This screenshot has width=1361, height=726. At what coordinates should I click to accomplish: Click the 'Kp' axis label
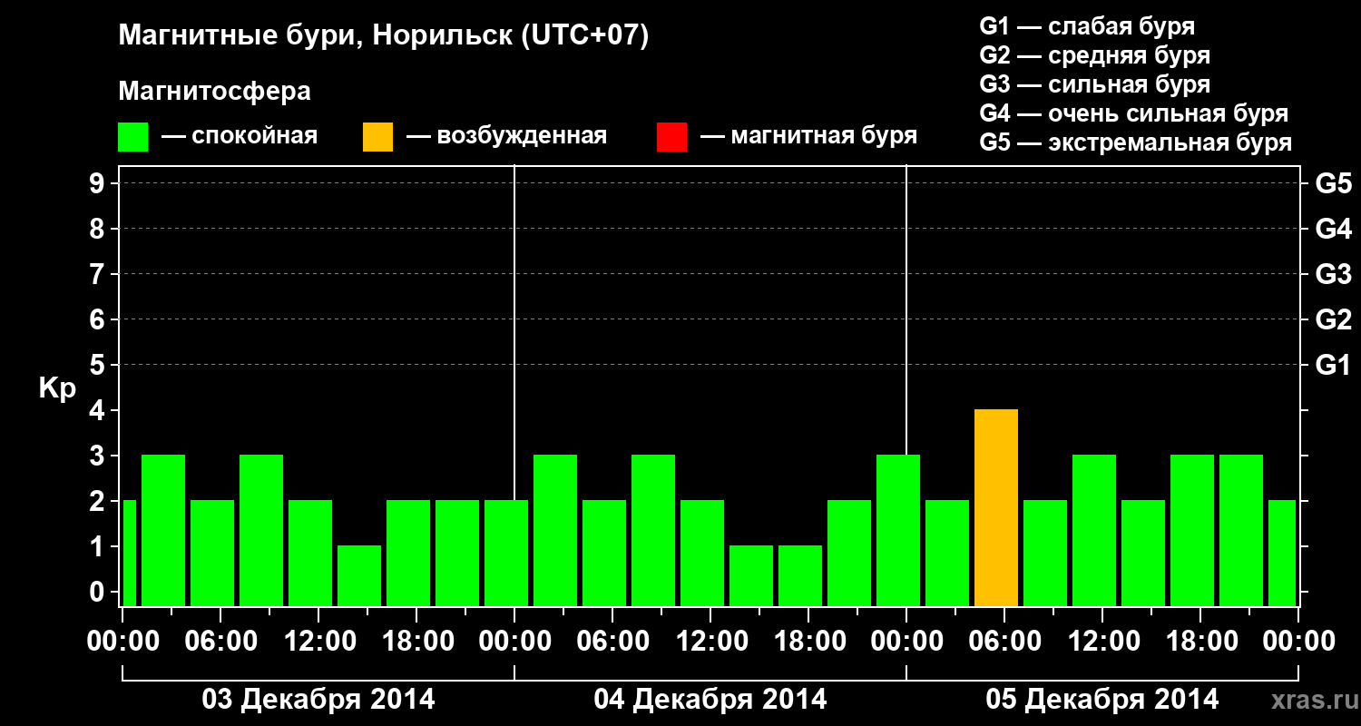57,389
